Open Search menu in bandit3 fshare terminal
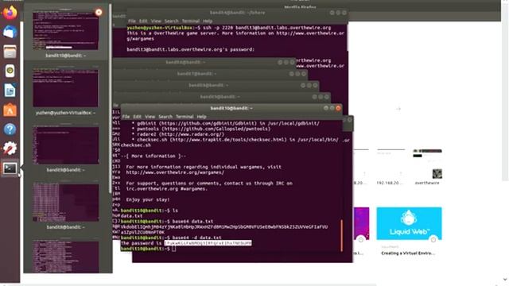509x286 pixels. pyautogui.click(x=172, y=21)
